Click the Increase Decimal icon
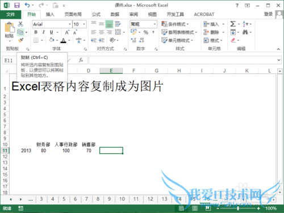The image size is (284, 213). (133, 40)
